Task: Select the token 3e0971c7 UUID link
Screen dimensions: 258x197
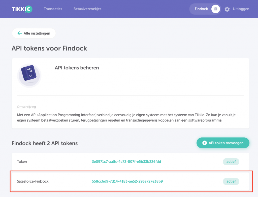Action: [x=126, y=162]
